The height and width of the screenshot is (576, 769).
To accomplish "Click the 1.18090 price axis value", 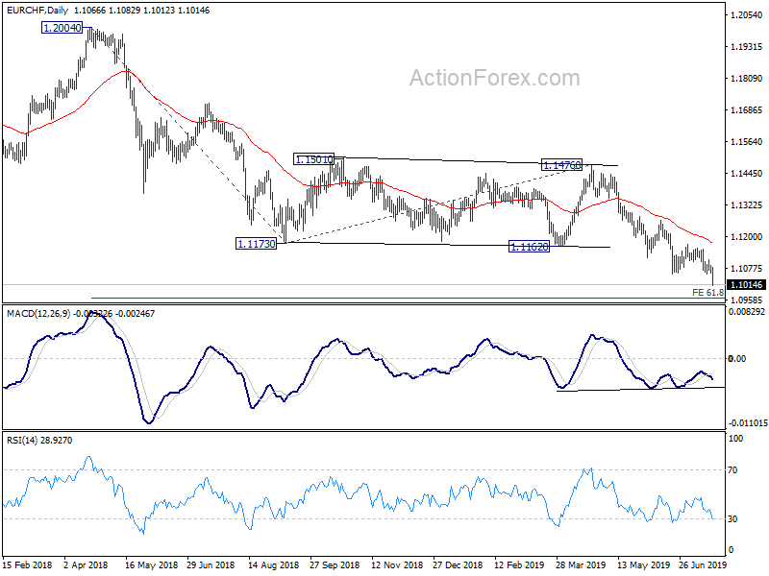I will point(747,79).
